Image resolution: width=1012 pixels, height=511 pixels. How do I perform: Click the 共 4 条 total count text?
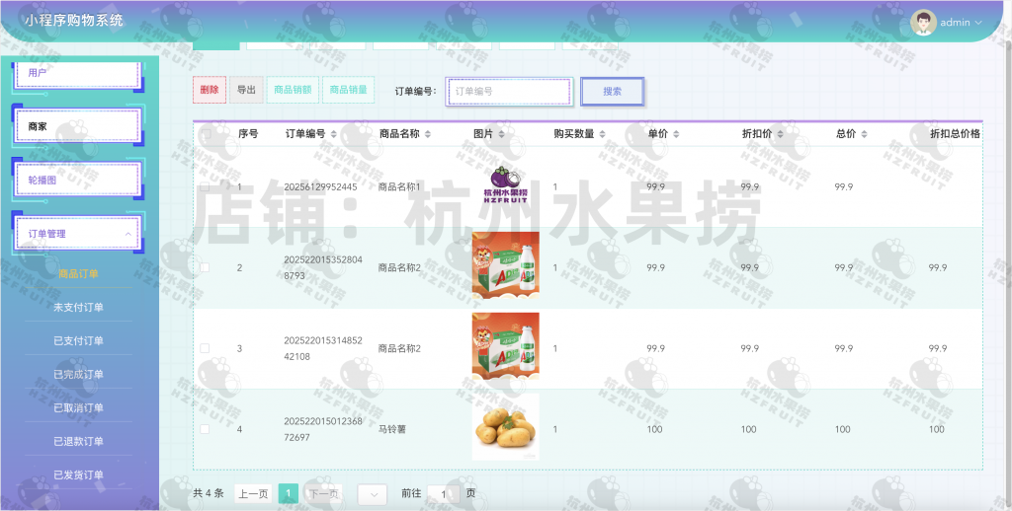[x=208, y=493]
